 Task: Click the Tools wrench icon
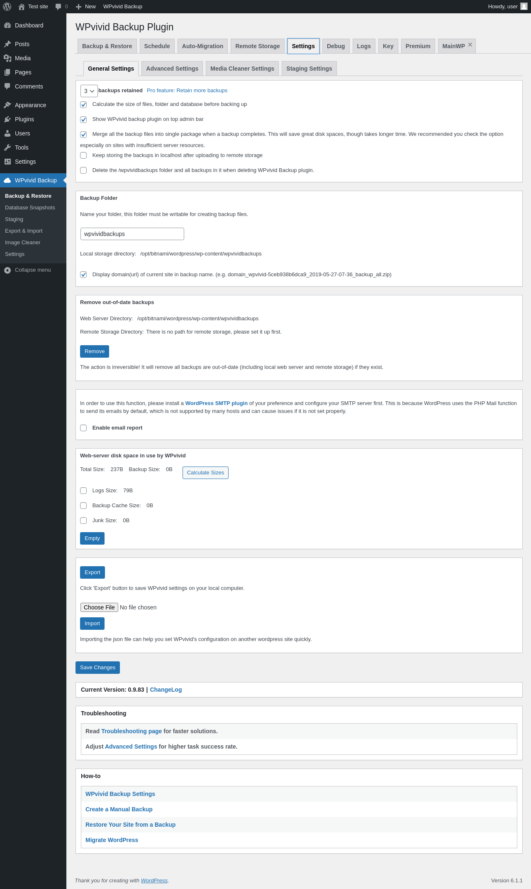click(x=7, y=147)
